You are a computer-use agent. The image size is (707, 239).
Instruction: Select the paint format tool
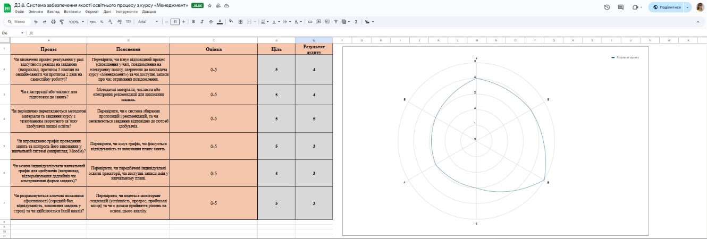pos(61,22)
